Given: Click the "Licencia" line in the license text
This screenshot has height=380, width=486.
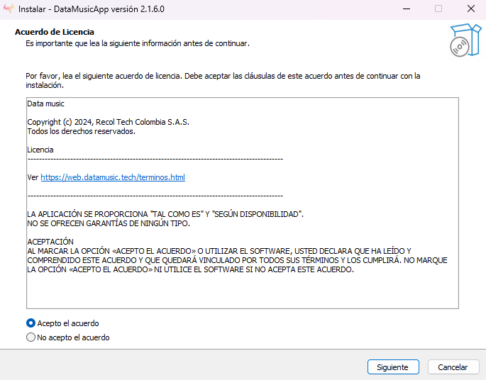Looking at the screenshot, I should point(40,150).
